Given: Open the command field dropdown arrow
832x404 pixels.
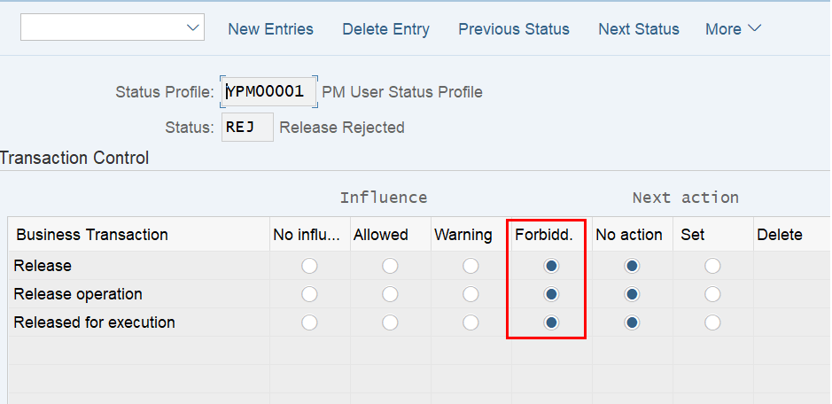Looking at the screenshot, I should [x=193, y=27].
